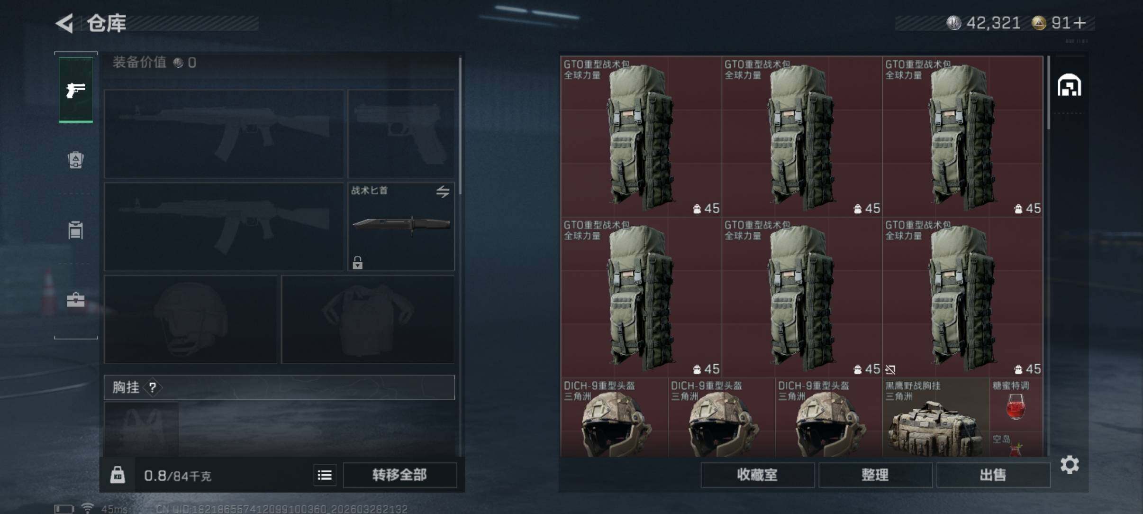
Task: Select the first GTO重型战术包 backpack
Action: coord(641,137)
